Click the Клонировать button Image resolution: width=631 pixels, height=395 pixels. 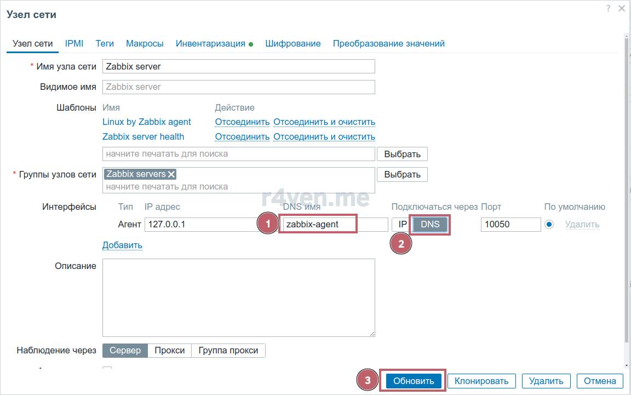tap(481, 381)
